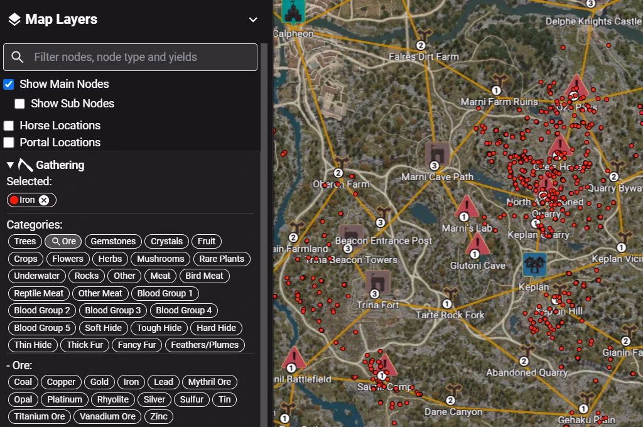
Task: Click the Glutoni Cave danger node icon
Action: 477,244
